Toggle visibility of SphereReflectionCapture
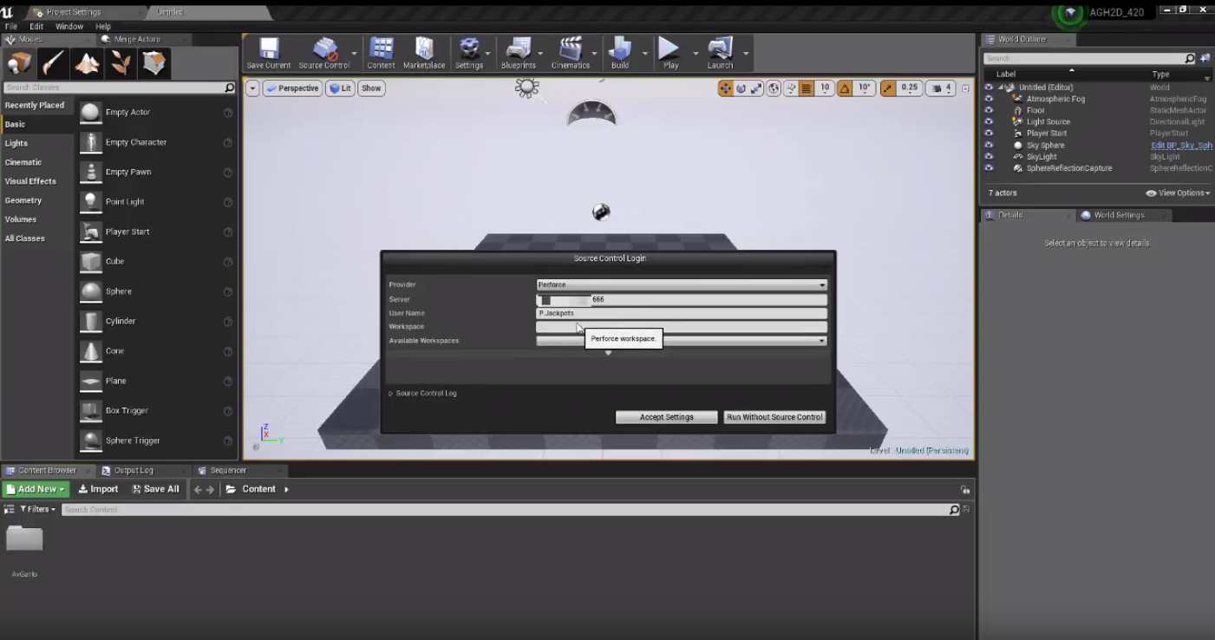 (x=989, y=168)
